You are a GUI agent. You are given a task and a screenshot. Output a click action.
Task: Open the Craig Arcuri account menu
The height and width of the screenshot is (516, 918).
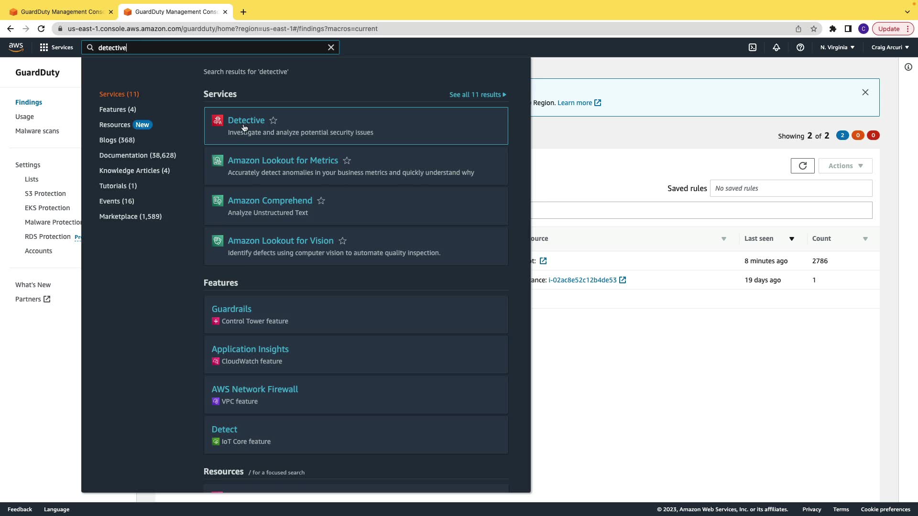[890, 47]
